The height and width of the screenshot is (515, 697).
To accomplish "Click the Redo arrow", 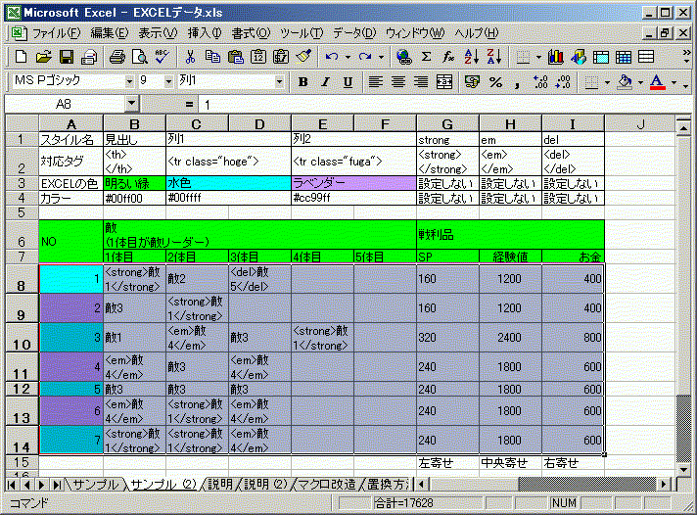I will coord(365,57).
